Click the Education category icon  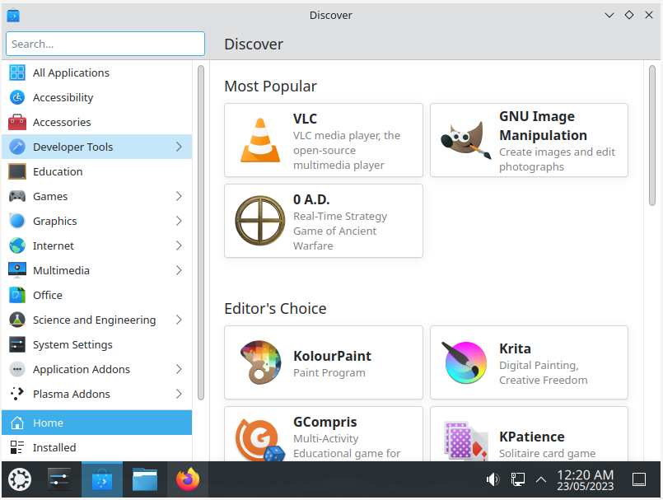18,171
